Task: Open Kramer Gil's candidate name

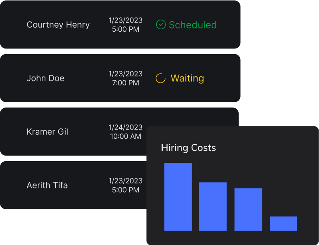Action: tap(47, 132)
